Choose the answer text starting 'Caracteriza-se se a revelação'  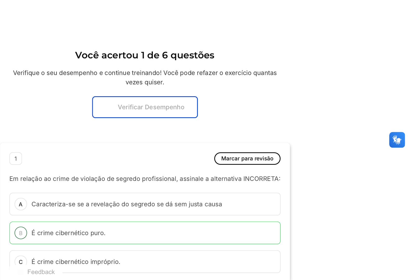127,204
